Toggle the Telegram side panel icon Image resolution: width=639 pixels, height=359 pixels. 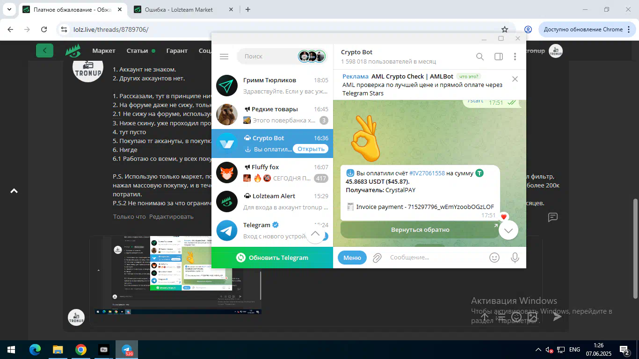point(499,57)
